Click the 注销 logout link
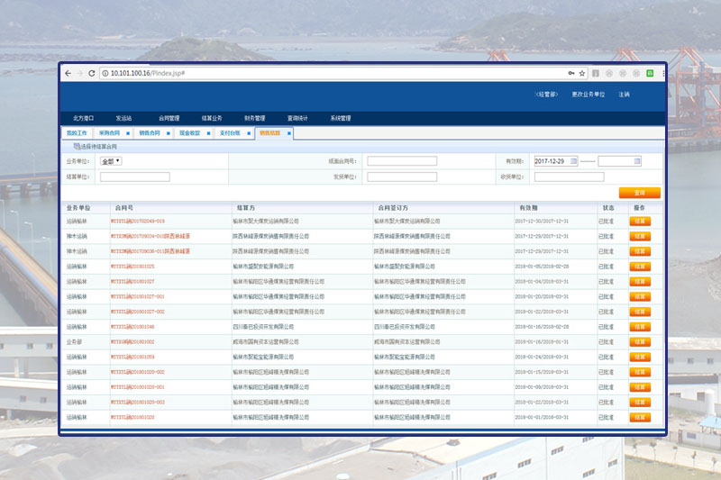 coord(624,95)
